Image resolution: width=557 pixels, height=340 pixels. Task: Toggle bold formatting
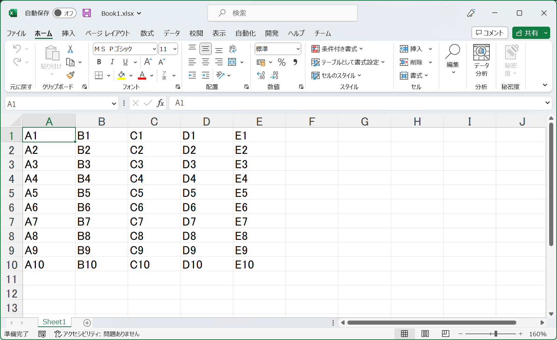pyautogui.click(x=99, y=62)
